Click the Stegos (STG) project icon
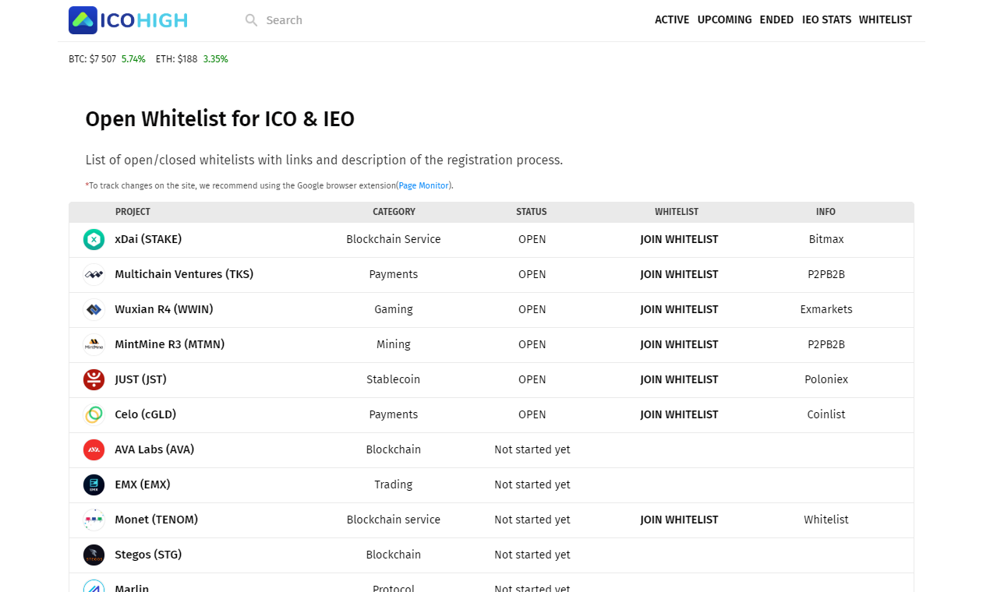 [x=94, y=555]
